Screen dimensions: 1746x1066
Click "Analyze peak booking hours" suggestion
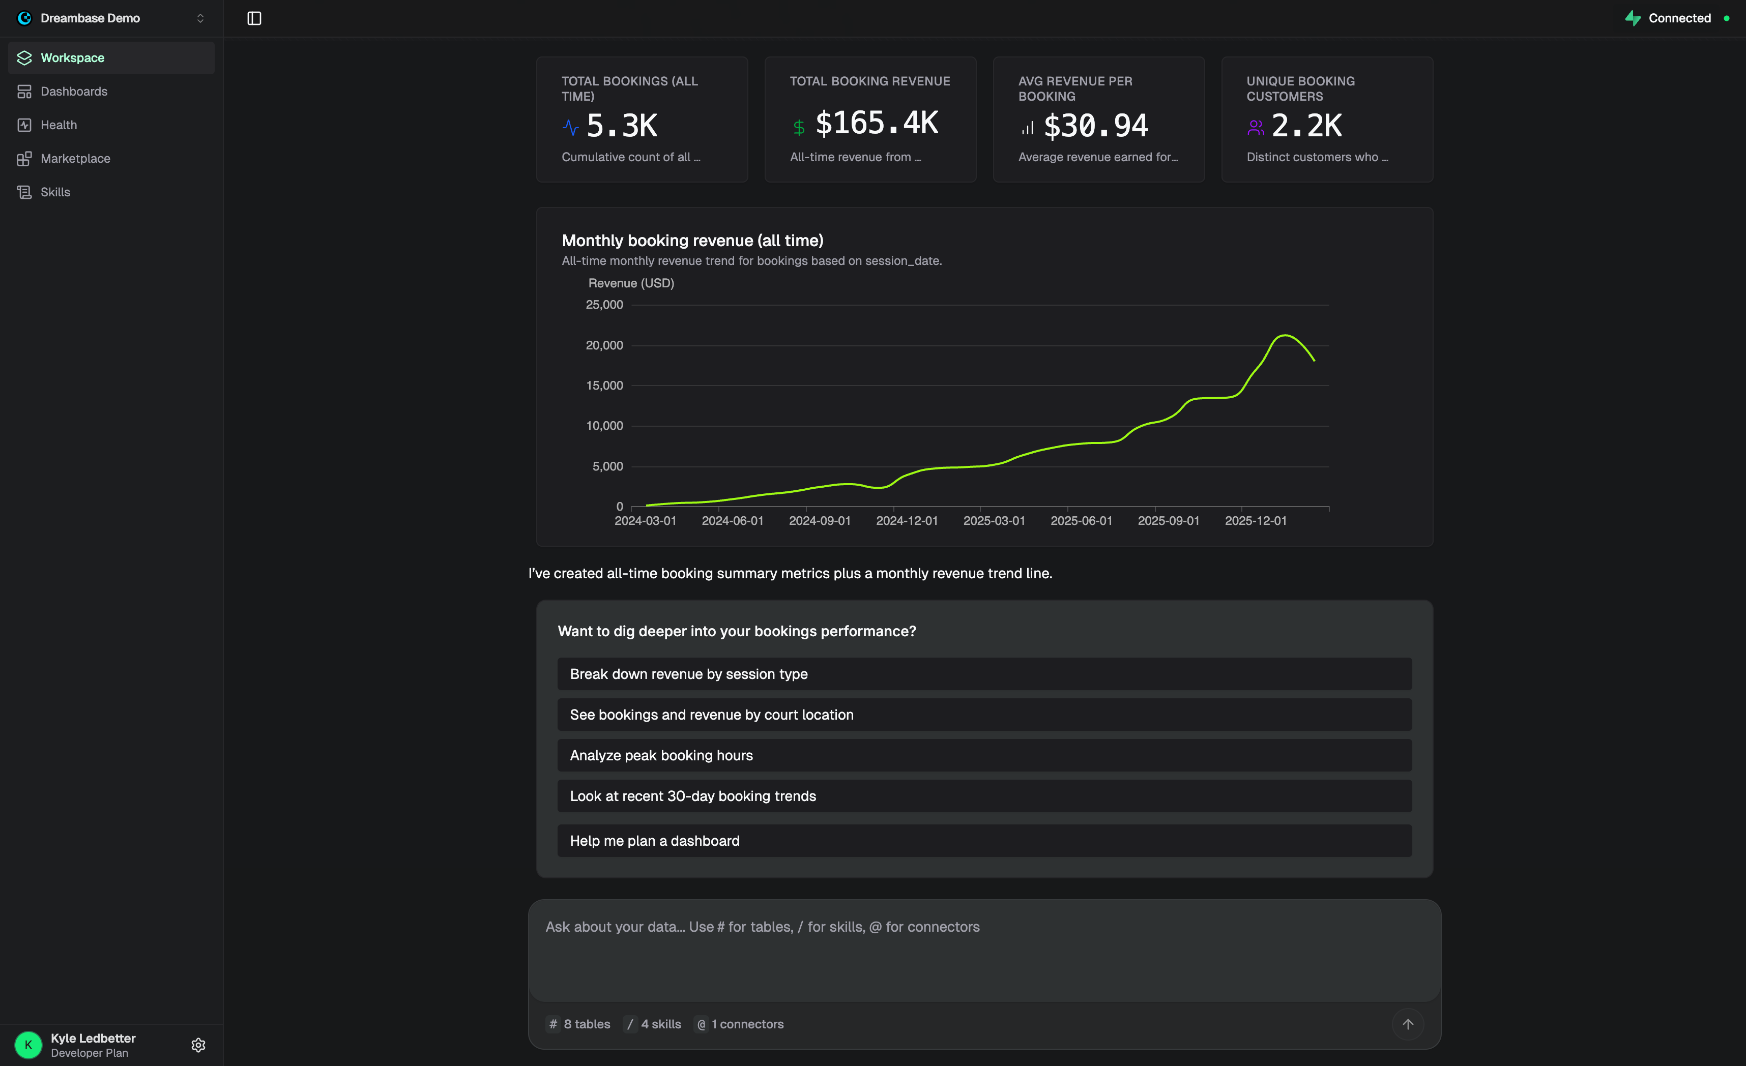click(983, 755)
